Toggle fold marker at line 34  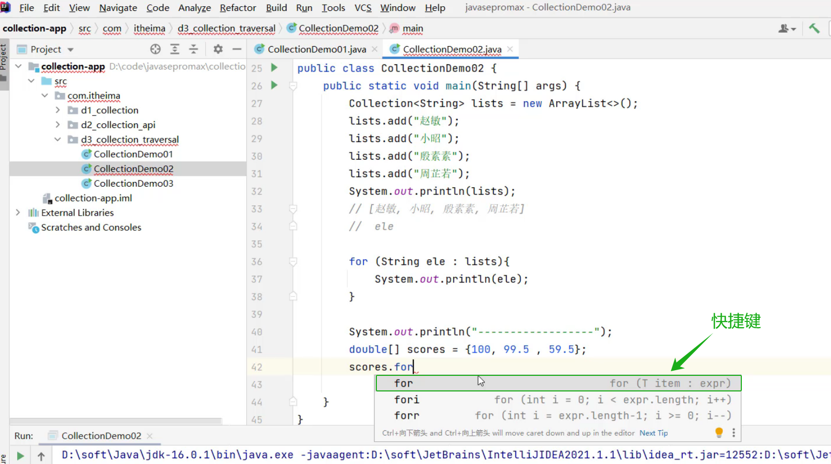(293, 227)
